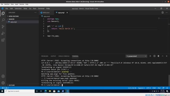Open VirtualBox Devices menu
Viewport: 170px width, 96px height.
point(22,4)
